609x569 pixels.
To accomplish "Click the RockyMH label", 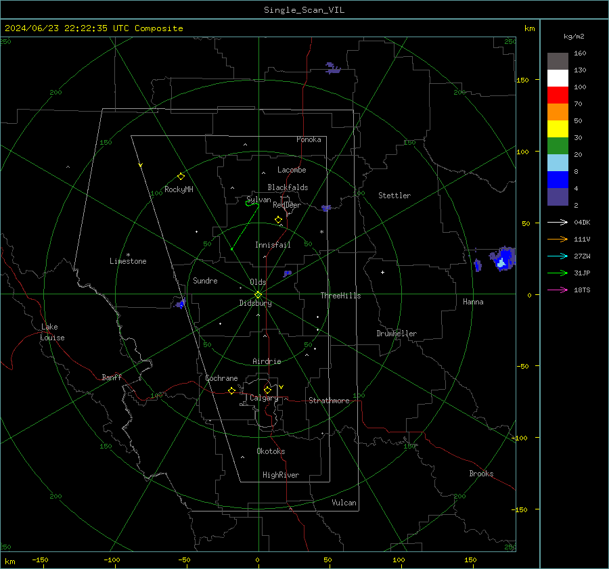I will 179,189.
